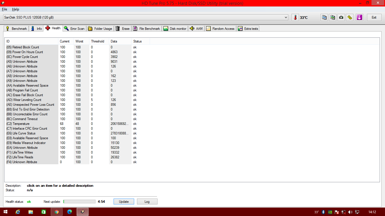
Task: Open the Extra tests tab
Action: [x=248, y=29]
